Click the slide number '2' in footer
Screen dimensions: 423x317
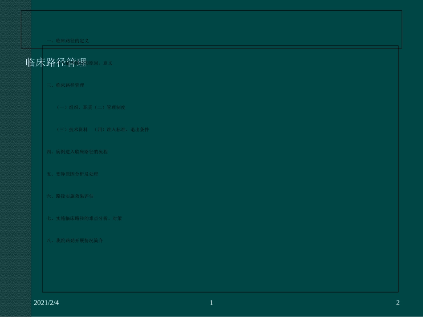point(398,303)
